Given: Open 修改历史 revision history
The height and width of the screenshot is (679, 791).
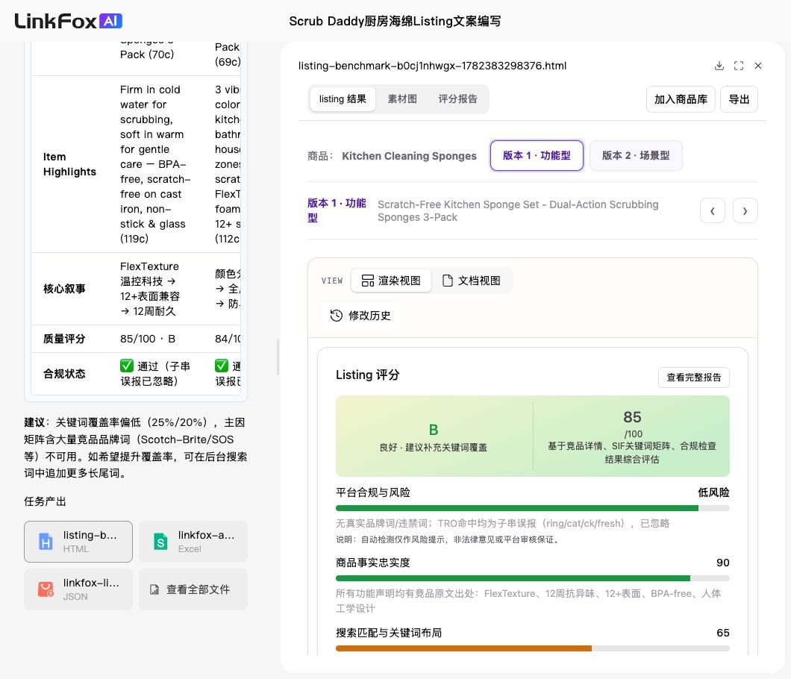Looking at the screenshot, I should 360,316.
